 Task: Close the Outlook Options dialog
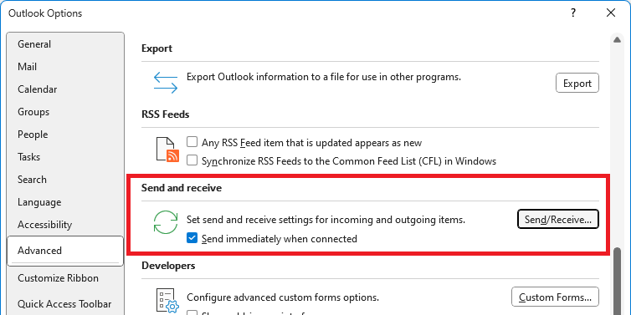[x=610, y=13]
